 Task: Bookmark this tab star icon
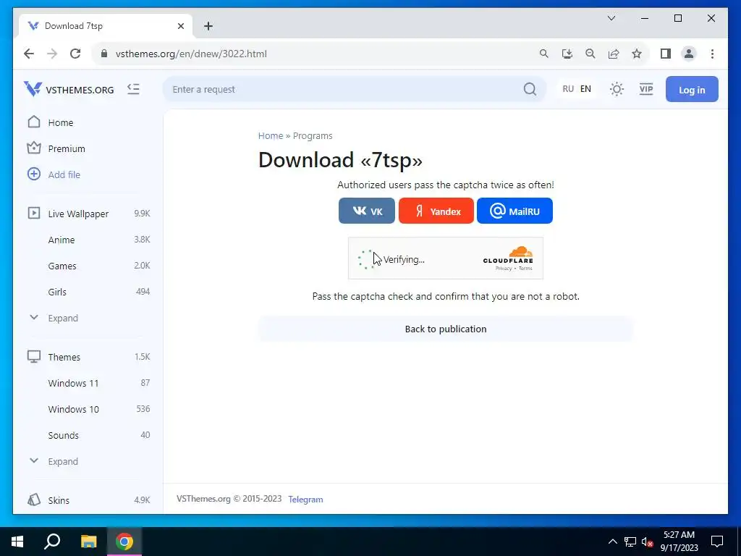coord(637,54)
